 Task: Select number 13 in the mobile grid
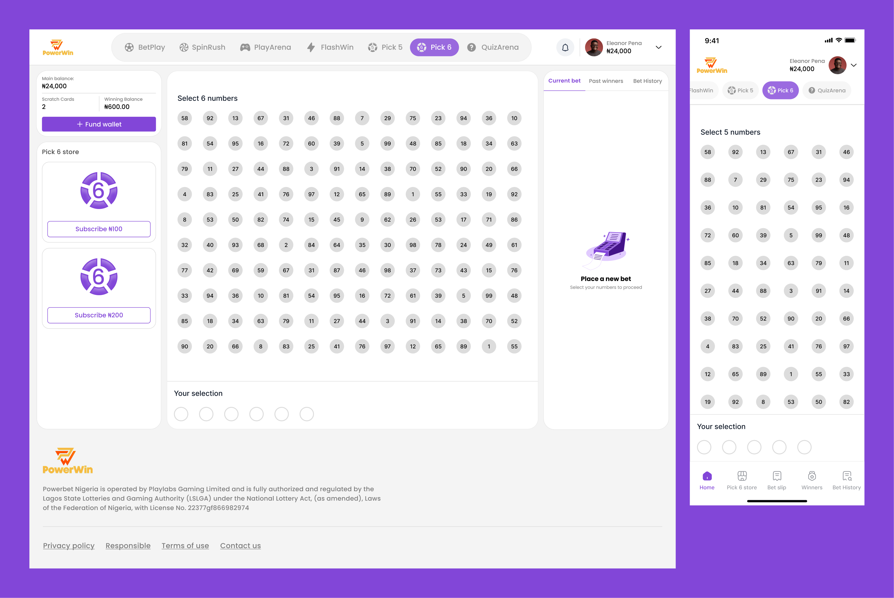[x=763, y=152]
